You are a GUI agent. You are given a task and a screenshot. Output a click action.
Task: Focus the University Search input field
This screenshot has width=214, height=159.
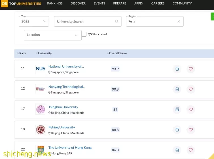click(x=88, y=21)
